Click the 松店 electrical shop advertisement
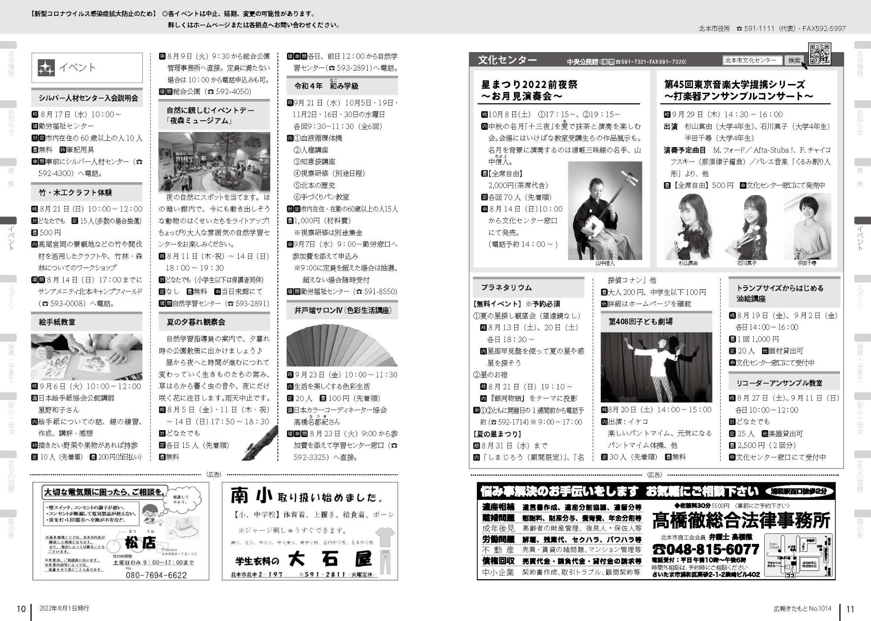Viewport: 871px width, 621px height. (121, 531)
